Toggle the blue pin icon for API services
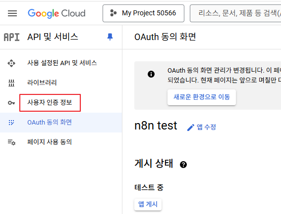Viewport: 281px width, 214px height. pyautogui.click(x=110, y=37)
